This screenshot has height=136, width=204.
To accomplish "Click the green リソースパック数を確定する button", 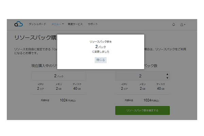I will coord(142,111).
